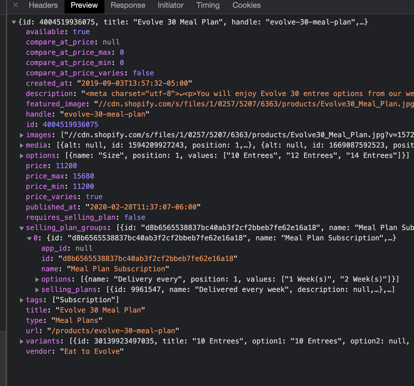Viewport: 414px width, 386px height.
Task: Expand the Size options array
Action: click(x=22, y=156)
